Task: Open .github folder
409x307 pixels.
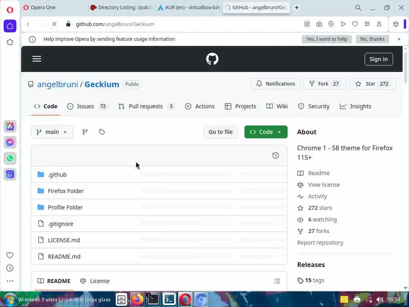Action: pyautogui.click(x=57, y=174)
